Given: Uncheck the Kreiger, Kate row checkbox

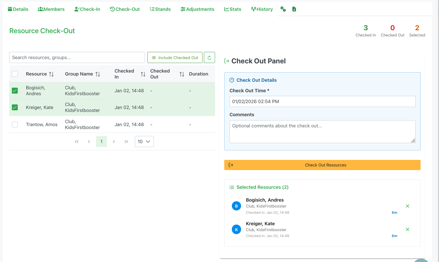Looking at the screenshot, I should tap(15, 107).
